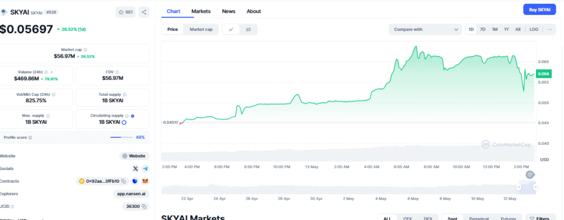This screenshot has width=564, height=220.
Task: Set chart range to 1D
Action: pos(471,30)
